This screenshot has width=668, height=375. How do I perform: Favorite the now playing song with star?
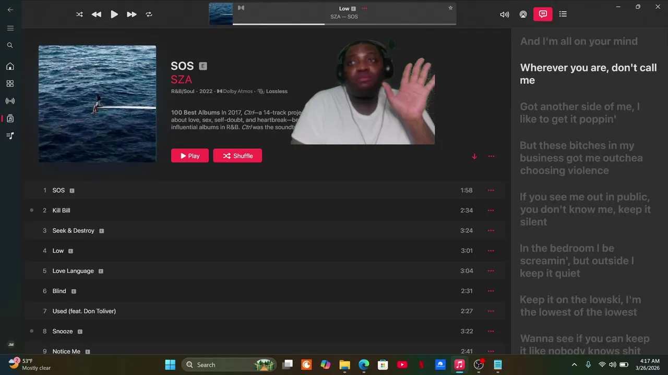[x=450, y=8]
